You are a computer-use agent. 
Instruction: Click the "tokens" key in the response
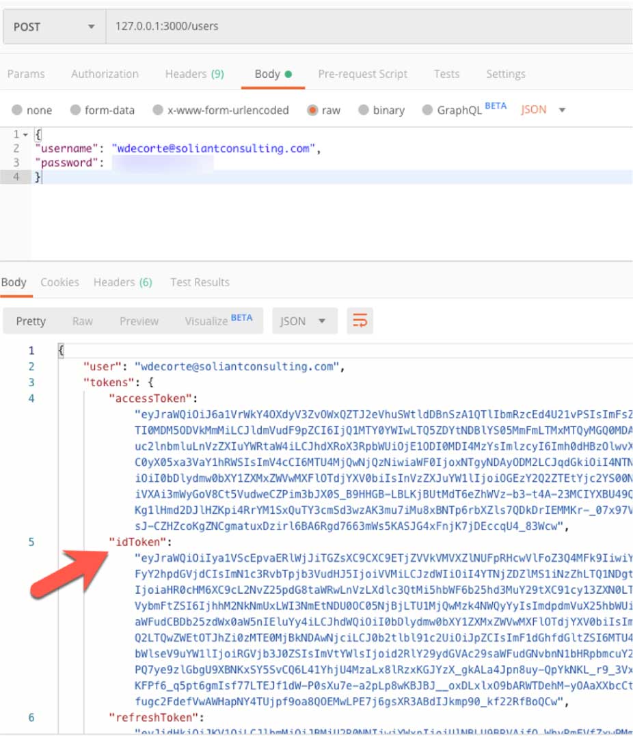109,383
